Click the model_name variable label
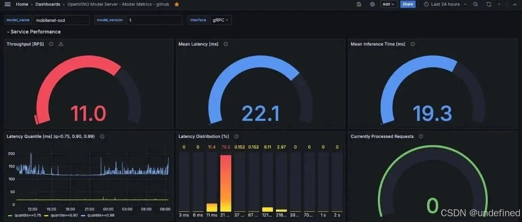The image size is (522, 222). point(18,20)
